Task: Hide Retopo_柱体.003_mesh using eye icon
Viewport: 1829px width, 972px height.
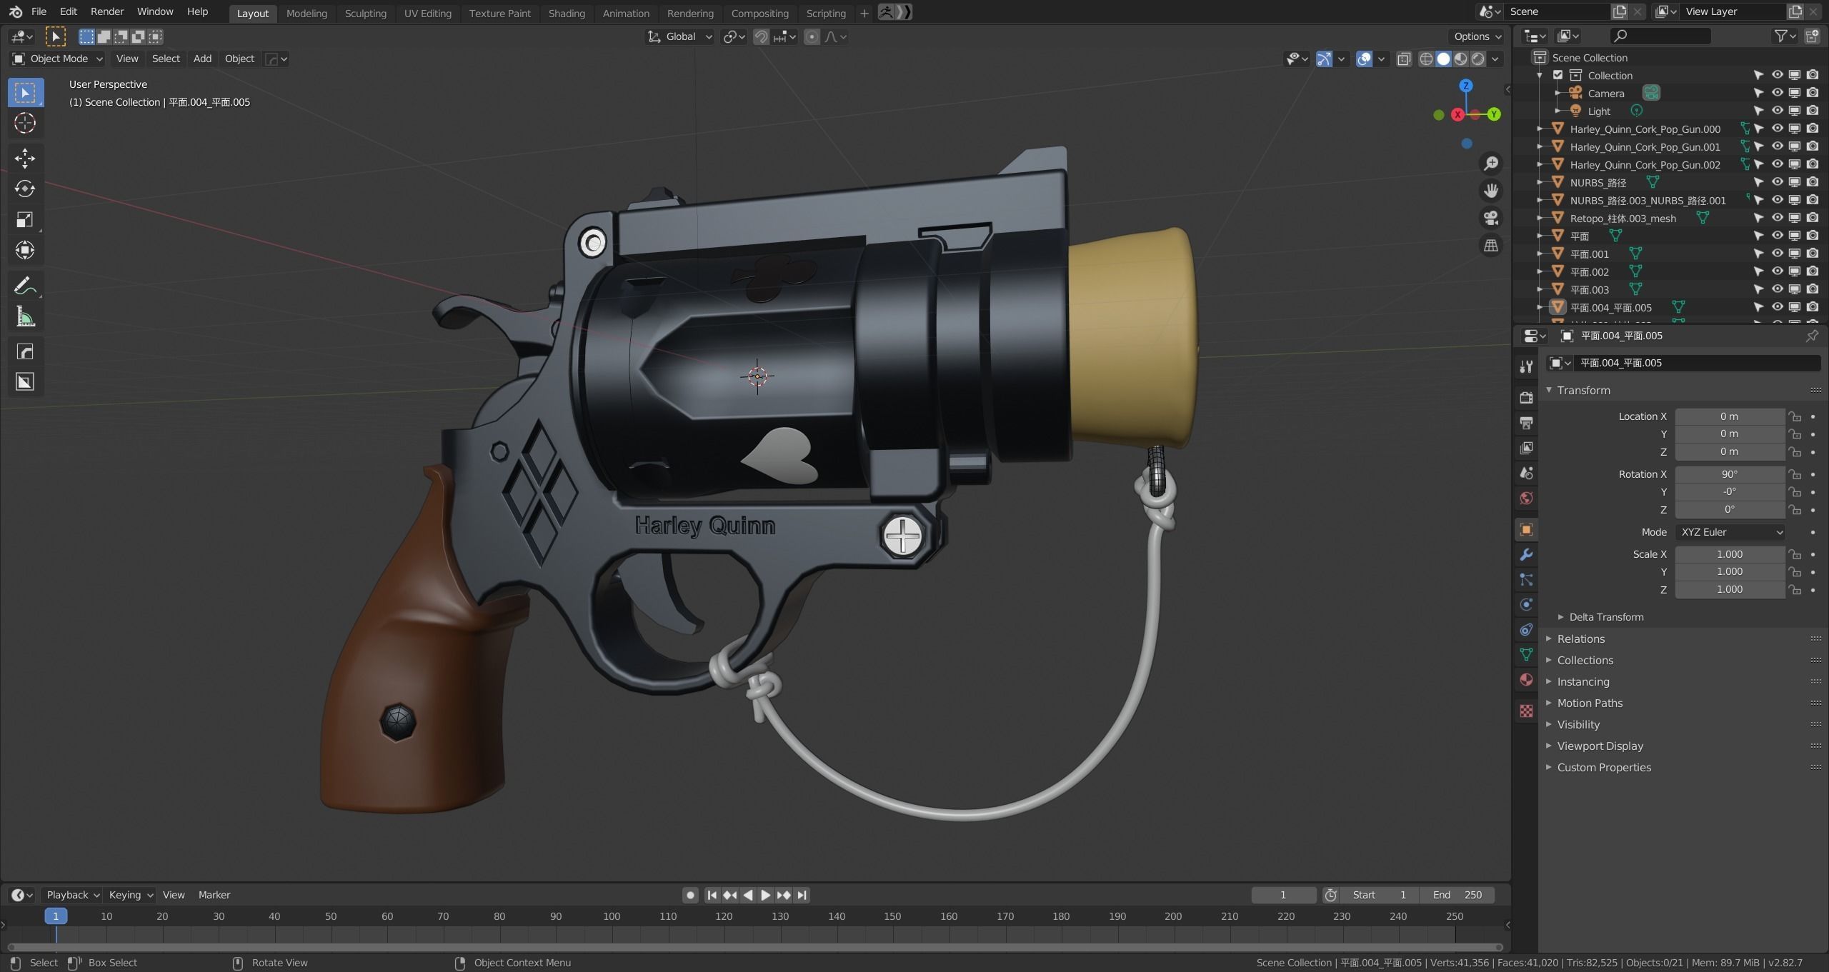Action: point(1777,218)
